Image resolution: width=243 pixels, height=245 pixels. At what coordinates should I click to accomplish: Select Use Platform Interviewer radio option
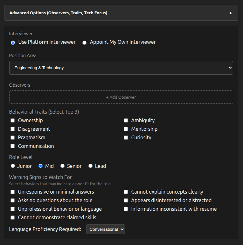pos(13,43)
